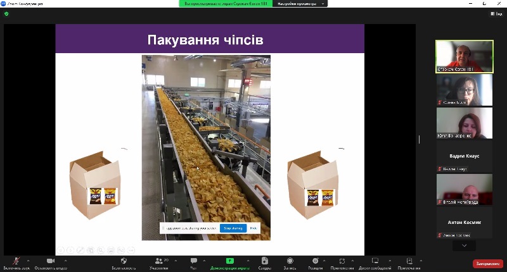Open the Chat panel

194,263
